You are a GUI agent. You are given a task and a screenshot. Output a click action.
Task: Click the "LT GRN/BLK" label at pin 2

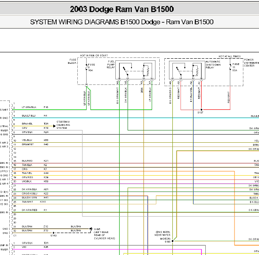[x=29, y=107]
